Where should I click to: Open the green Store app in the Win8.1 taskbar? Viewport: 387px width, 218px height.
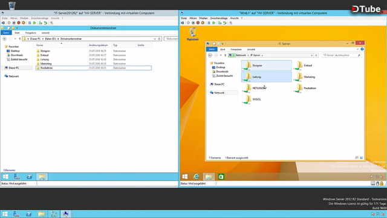tap(221, 176)
